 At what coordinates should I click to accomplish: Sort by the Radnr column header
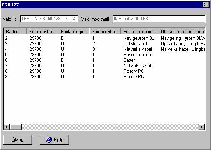[x=15, y=32]
